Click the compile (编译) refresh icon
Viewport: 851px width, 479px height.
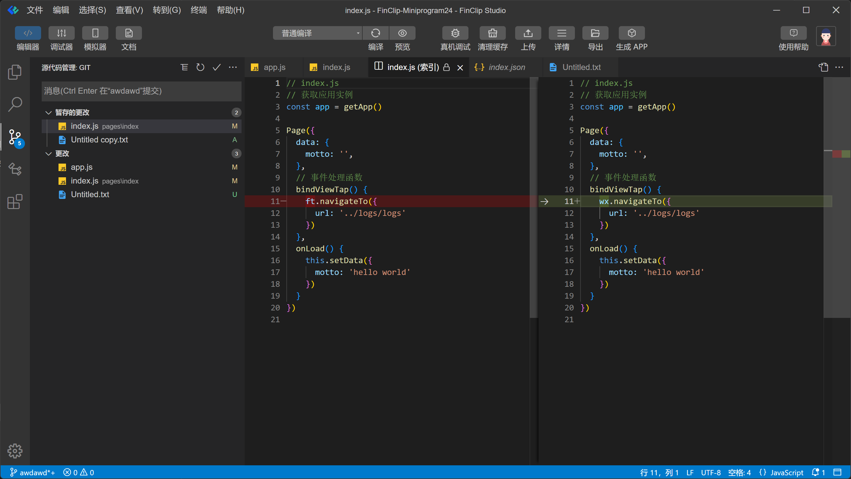click(x=375, y=33)
